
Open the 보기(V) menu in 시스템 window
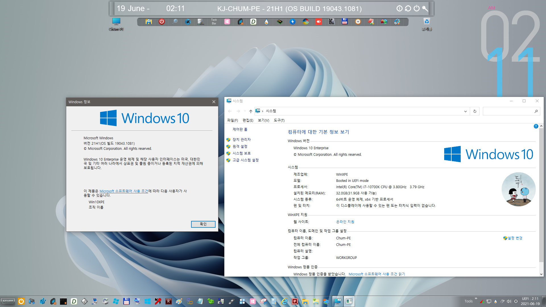pos(263,121)
